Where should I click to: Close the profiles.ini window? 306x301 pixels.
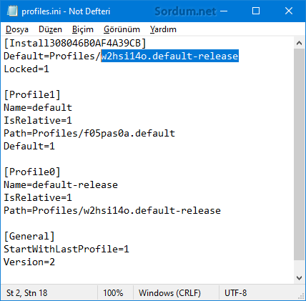pyautogui.click(x=289, y=11)
